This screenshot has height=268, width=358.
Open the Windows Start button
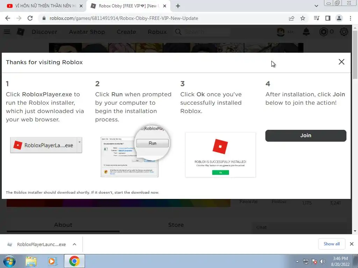click(9, 261)
